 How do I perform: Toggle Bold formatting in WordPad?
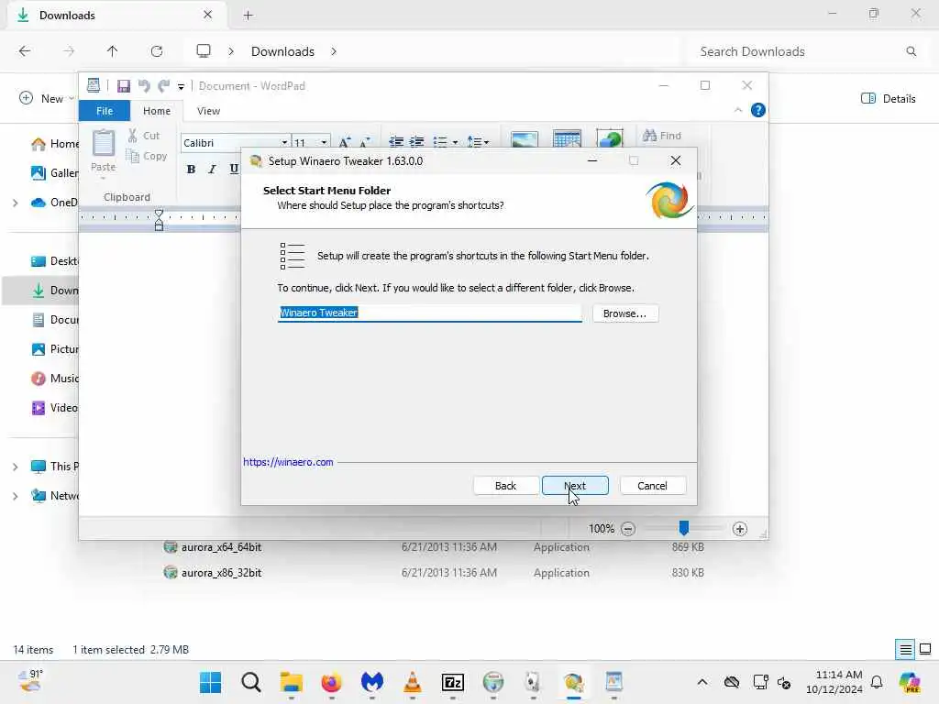pos(191,169)
